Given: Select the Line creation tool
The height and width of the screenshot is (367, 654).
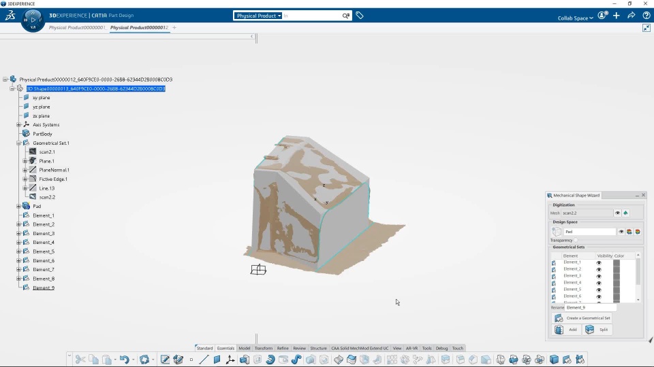Looking at the screenshot, I should tap(204, 359).
